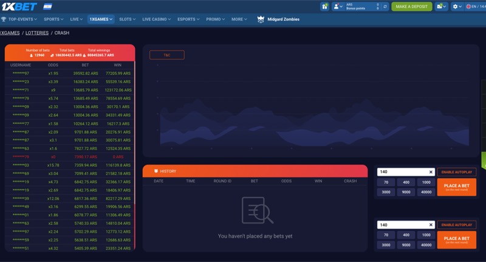Click the CRASH column in History

point(351,181)
